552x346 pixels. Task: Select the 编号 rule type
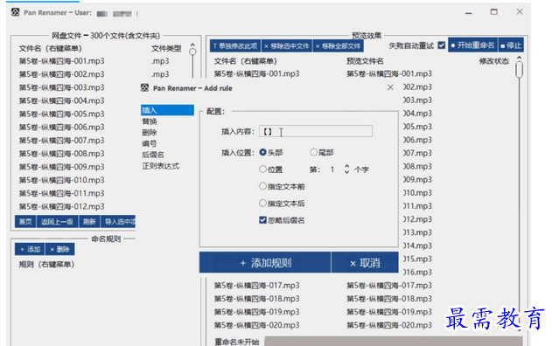pyautogui.click(x=150, y=143)
